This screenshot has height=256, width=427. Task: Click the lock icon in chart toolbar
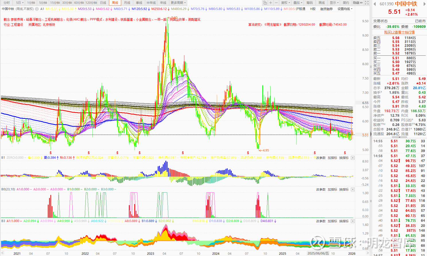coord(265,3)
